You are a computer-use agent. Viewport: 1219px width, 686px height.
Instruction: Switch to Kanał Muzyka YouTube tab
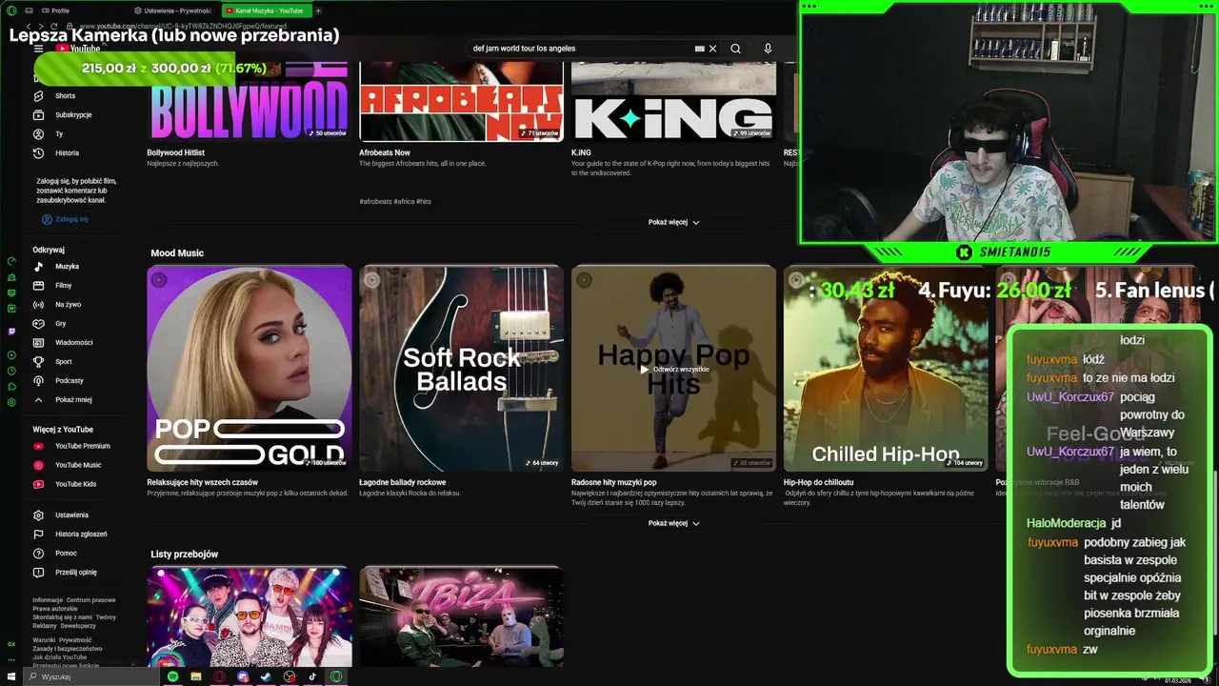coord(265,10)
